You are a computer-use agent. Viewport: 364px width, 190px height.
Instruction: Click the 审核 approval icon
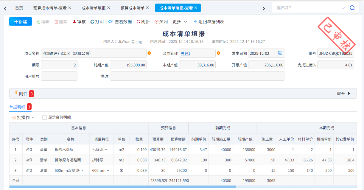click(x=74, y=21)
